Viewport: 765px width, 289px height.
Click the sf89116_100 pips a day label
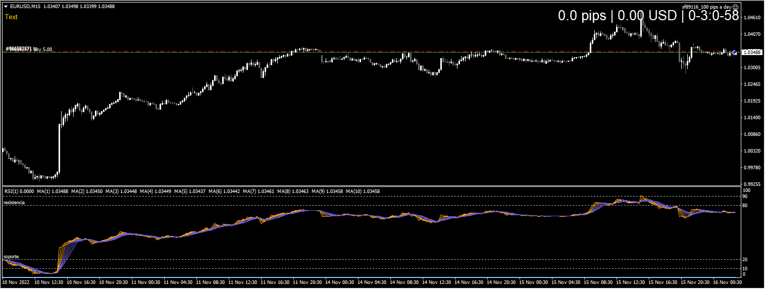click(x=706, y=7)
